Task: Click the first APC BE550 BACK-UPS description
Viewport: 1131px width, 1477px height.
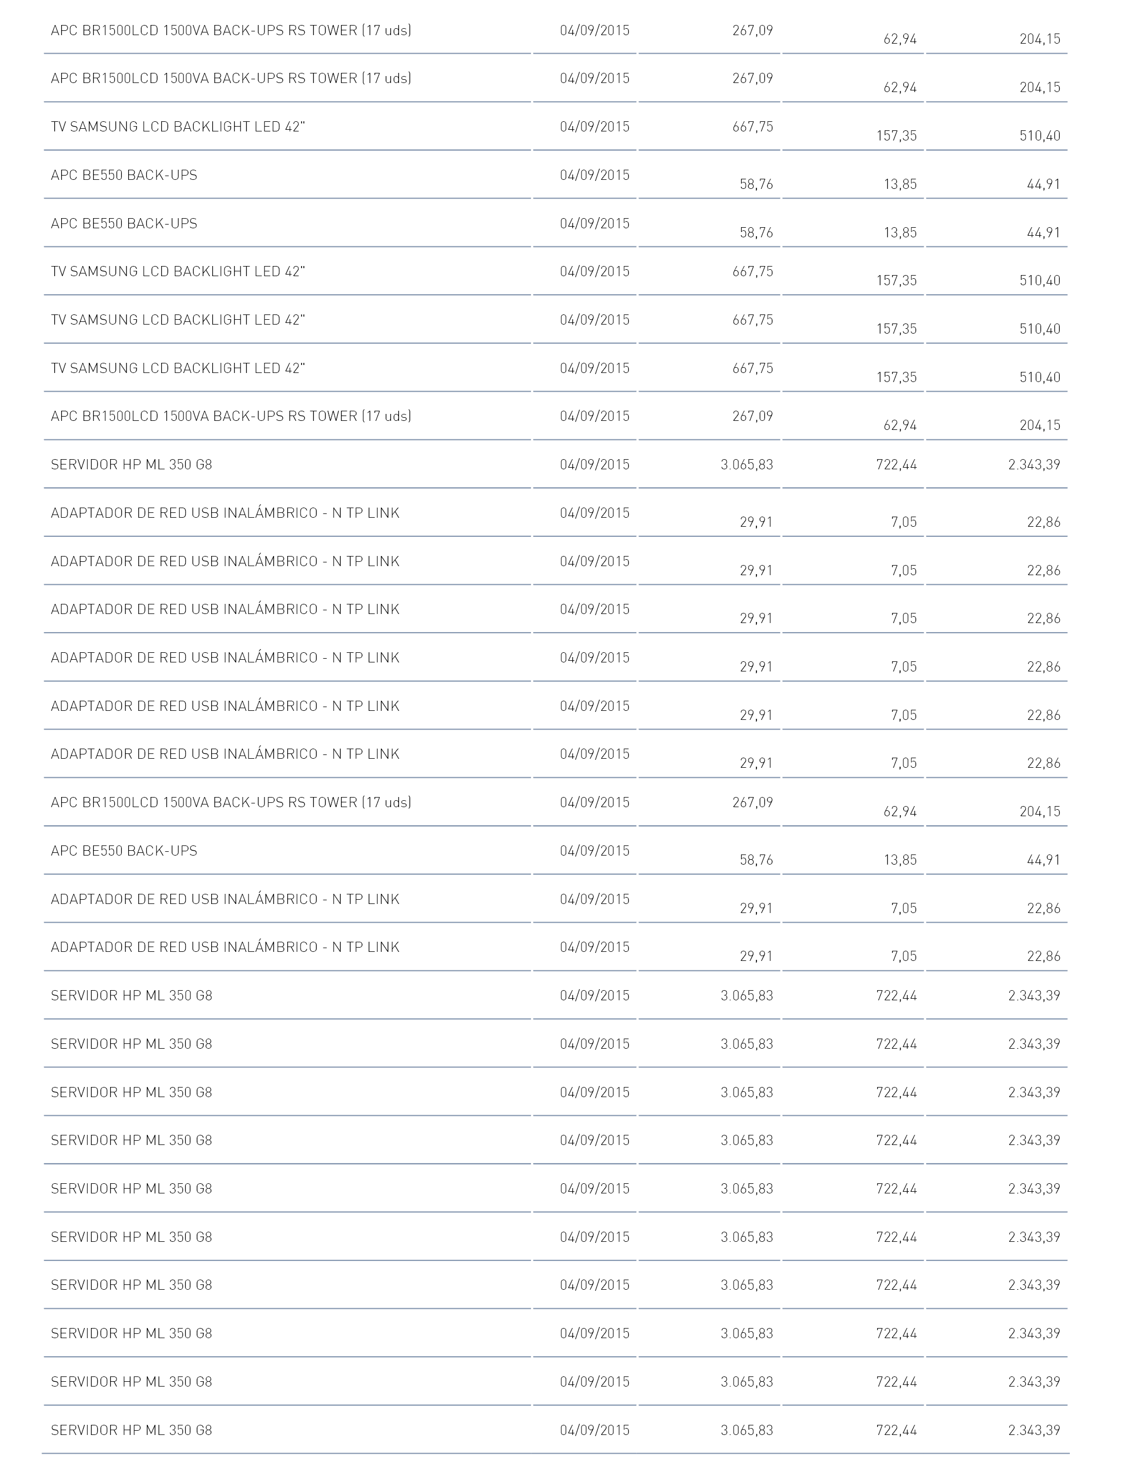Action: coord(124,175)
